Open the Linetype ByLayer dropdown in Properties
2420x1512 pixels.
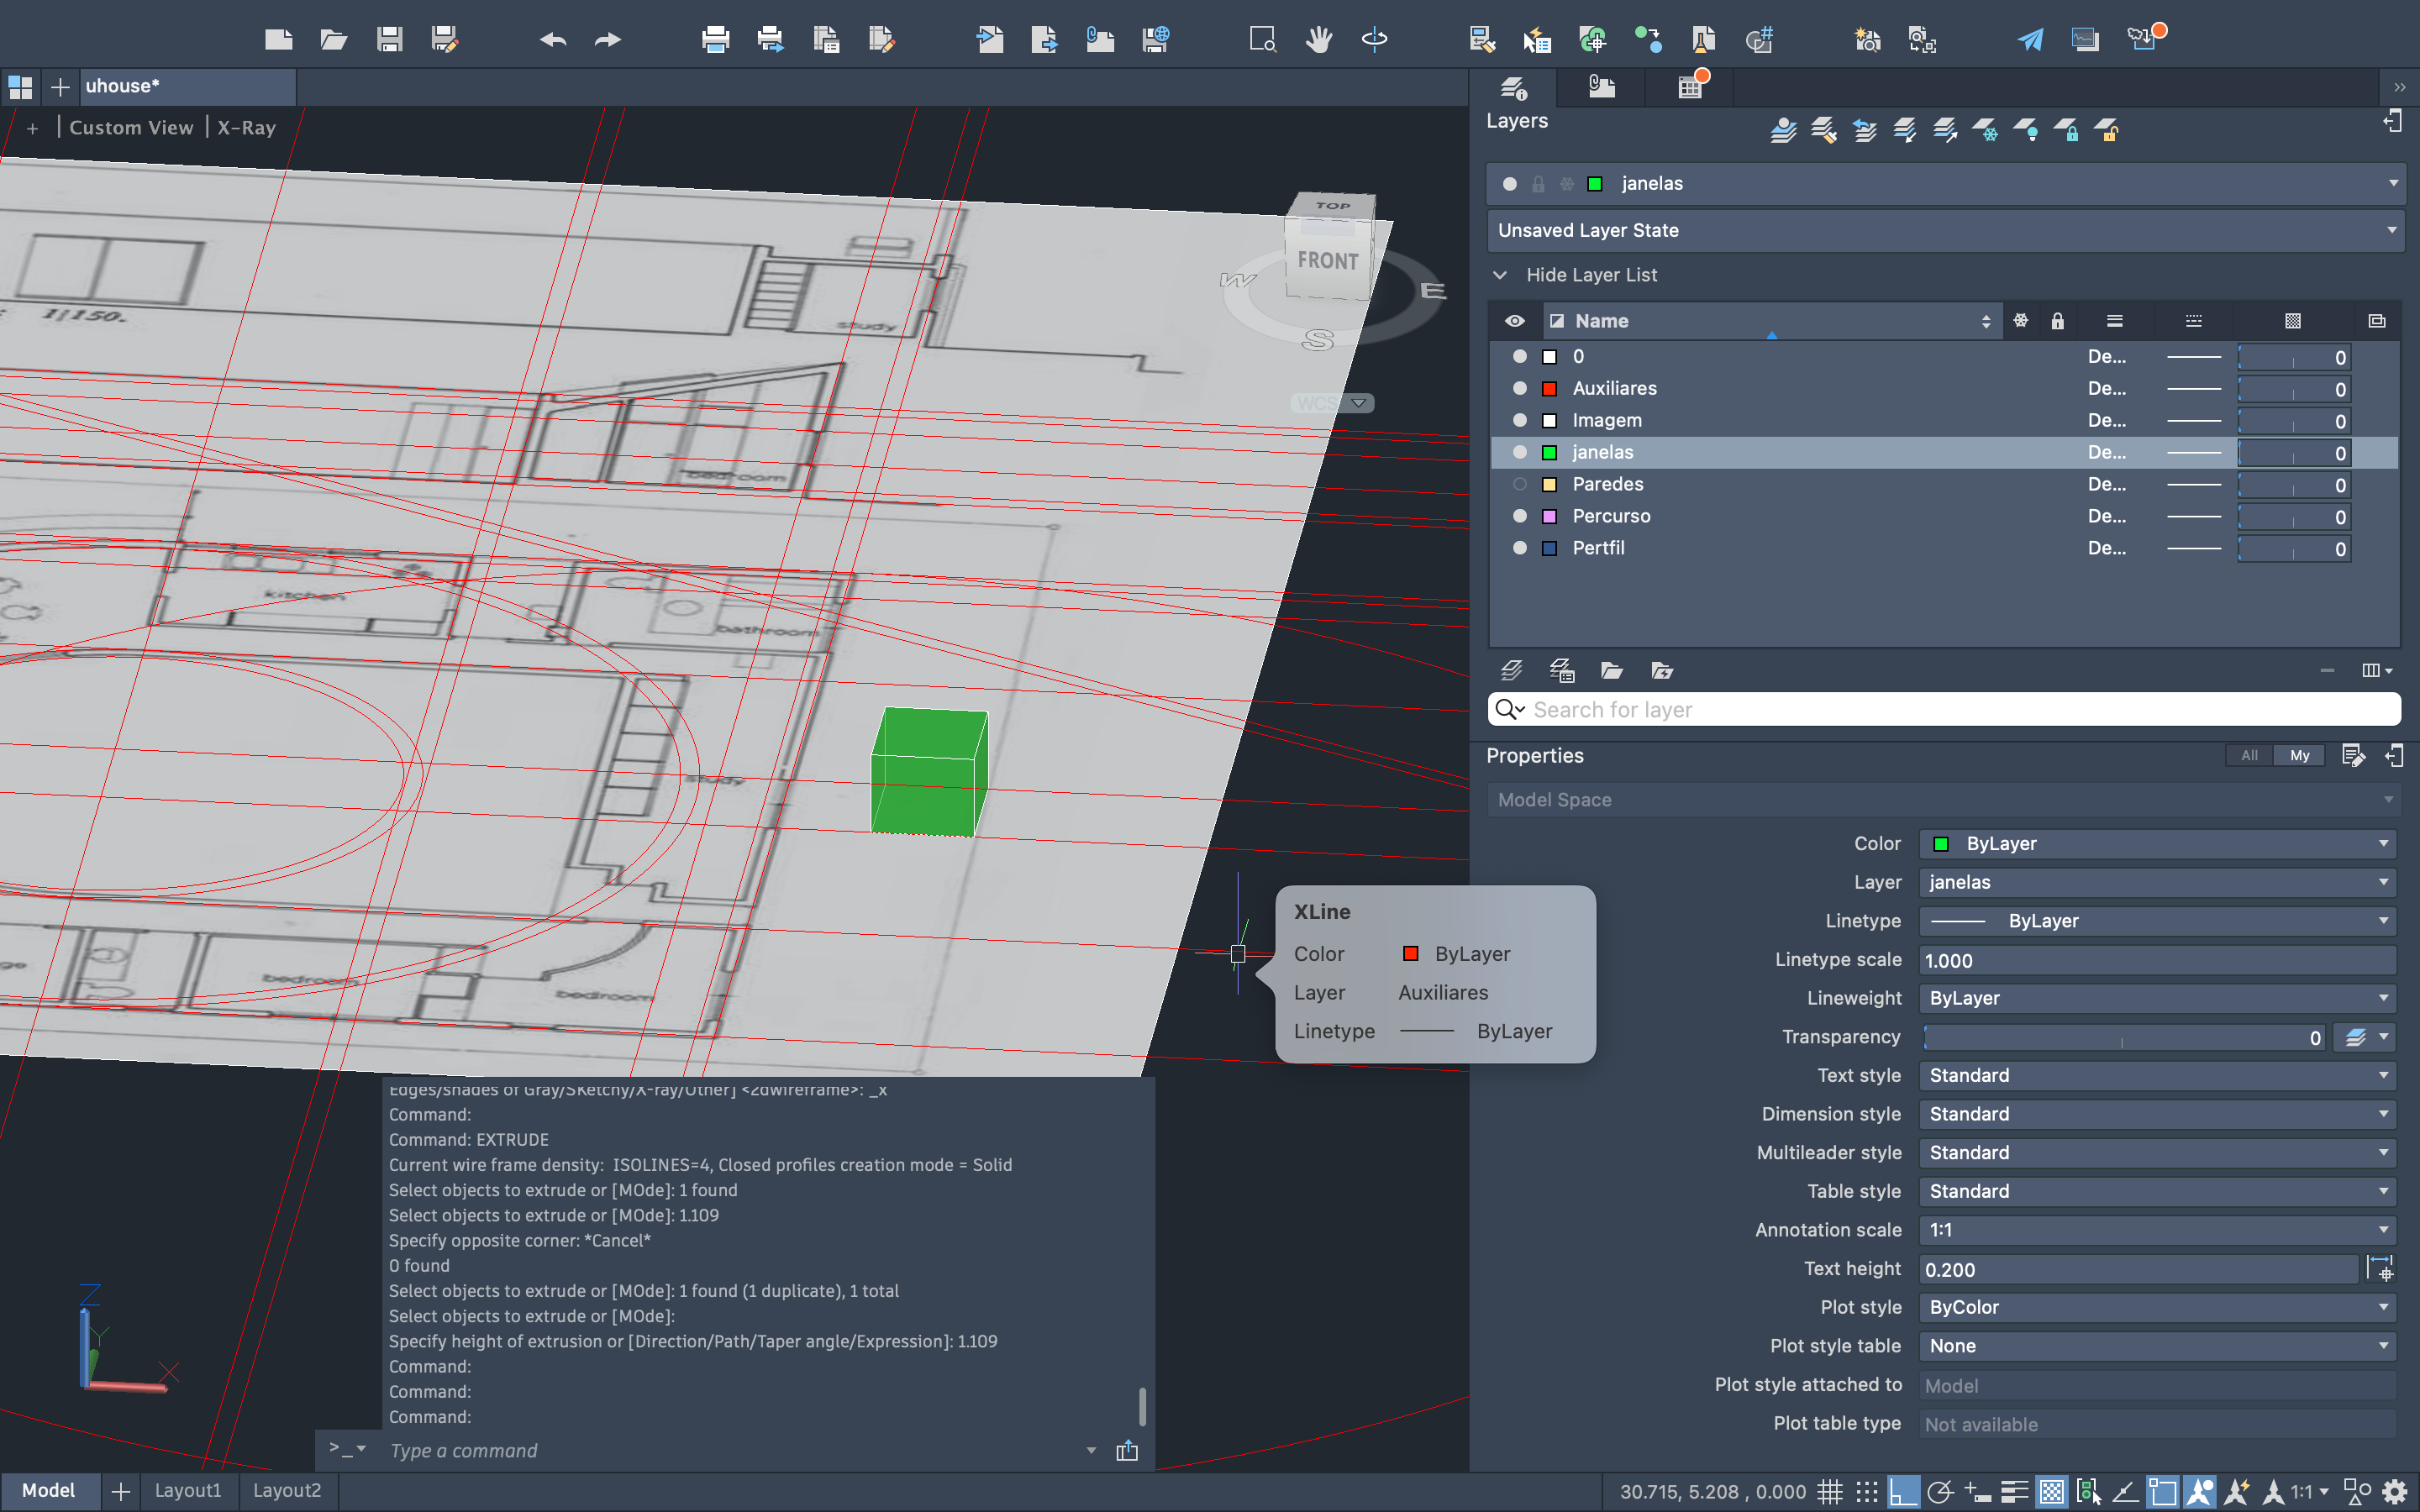point(2158,920)
